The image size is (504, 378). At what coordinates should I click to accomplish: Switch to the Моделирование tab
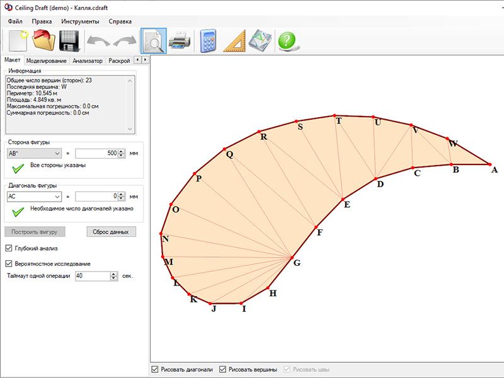46,60
